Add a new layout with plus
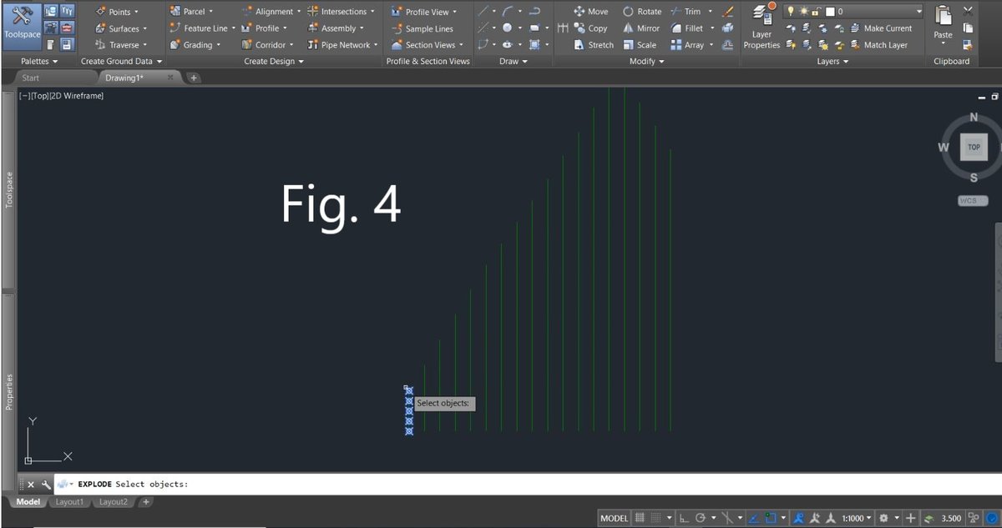The height and width of the screenshot is (528, 1002). (x=145, y=502)
